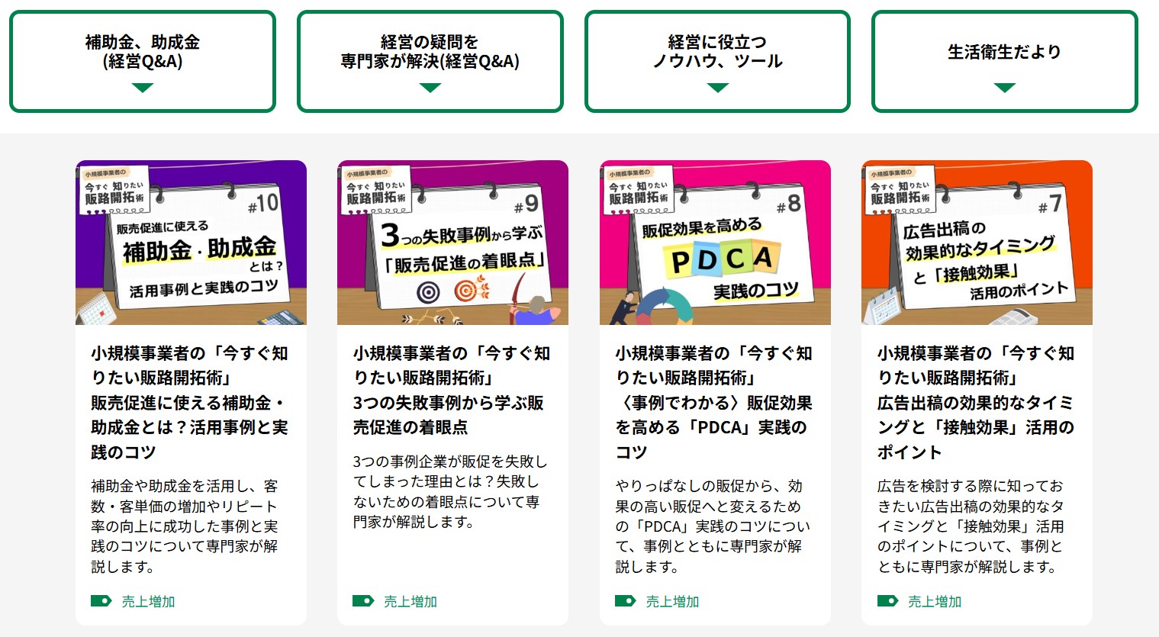Open the #8 PDCA 実践のコツ thumbnail
Viewport: 1159px width, 637px height.
coord(715,243)
